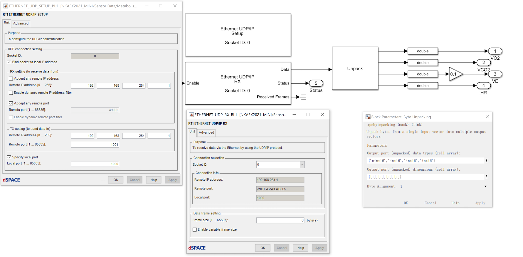Click the terminator on Received Frames output
523x257 pixels.
[x=303, y=97]
